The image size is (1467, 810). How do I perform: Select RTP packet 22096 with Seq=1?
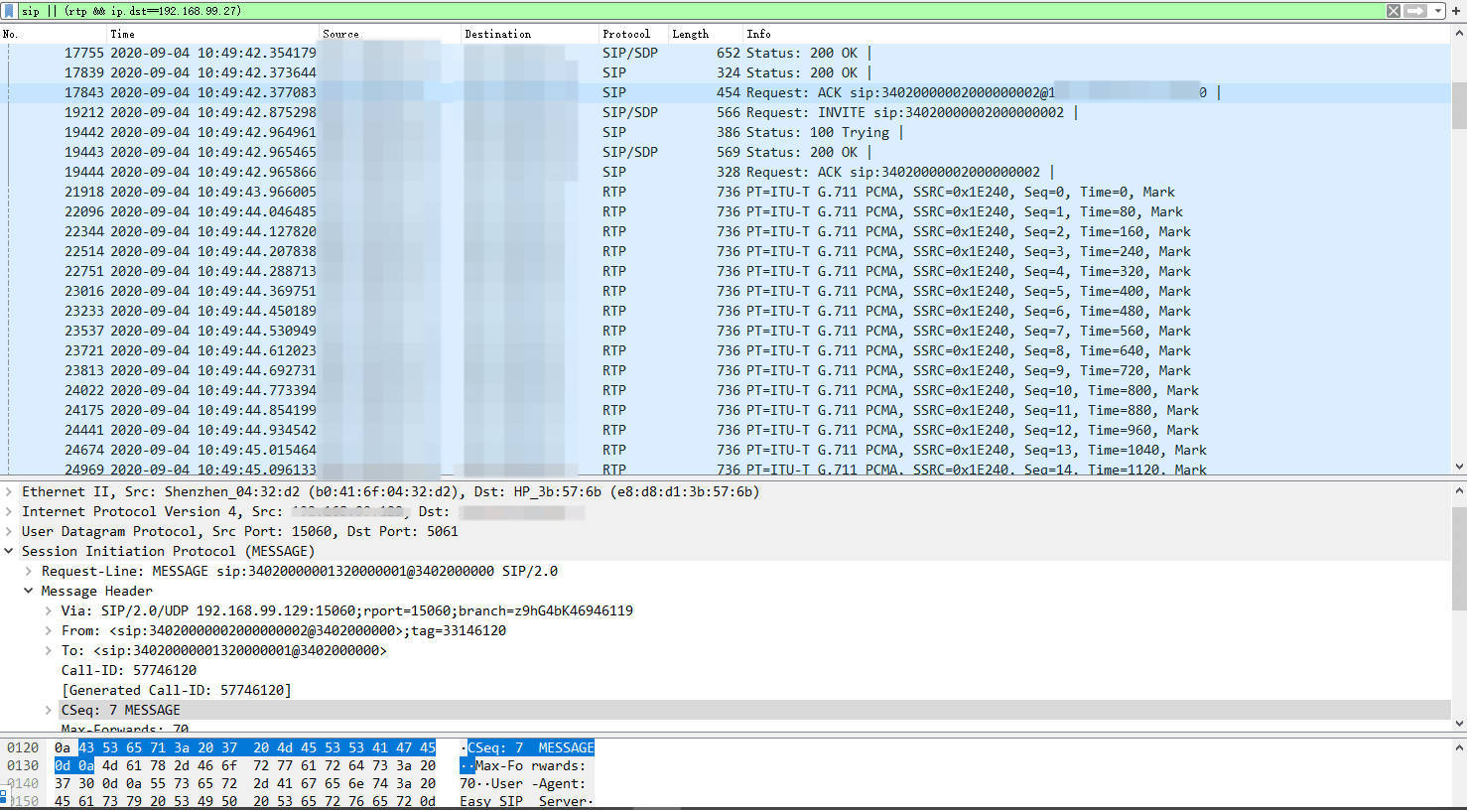point(725,211)
